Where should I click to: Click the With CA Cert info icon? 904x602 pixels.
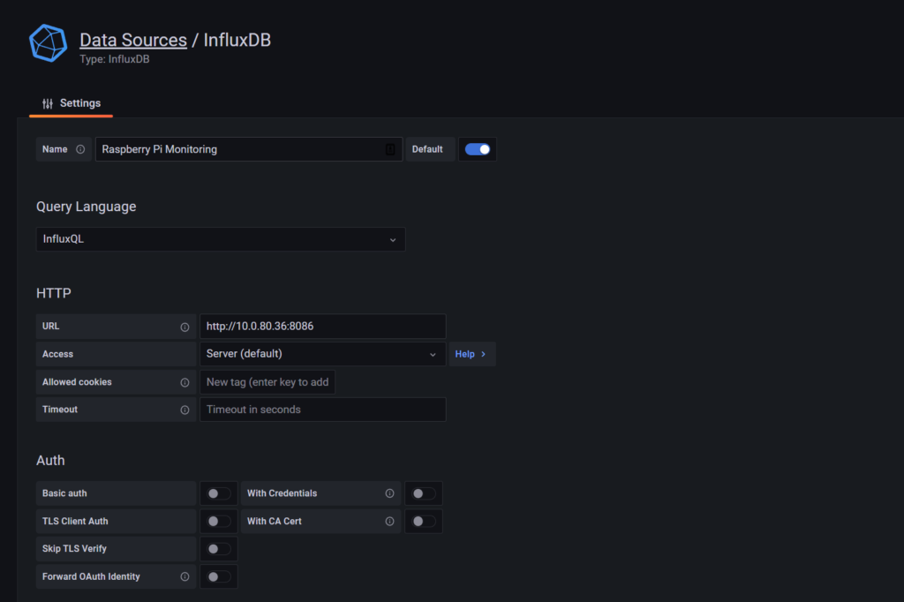pyautogui.click(x=389, y=522)
